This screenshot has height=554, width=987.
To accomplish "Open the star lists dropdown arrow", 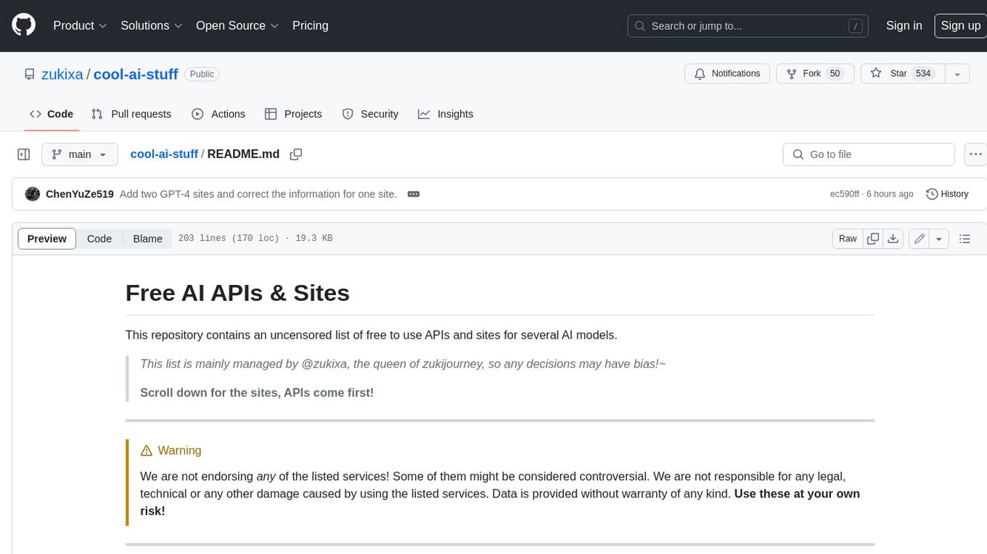I will [957, 73].
